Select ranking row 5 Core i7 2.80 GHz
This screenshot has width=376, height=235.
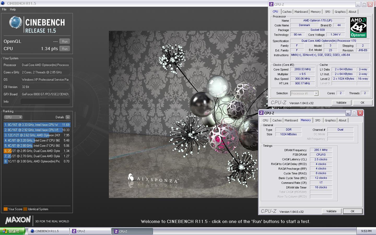(37, 146)
